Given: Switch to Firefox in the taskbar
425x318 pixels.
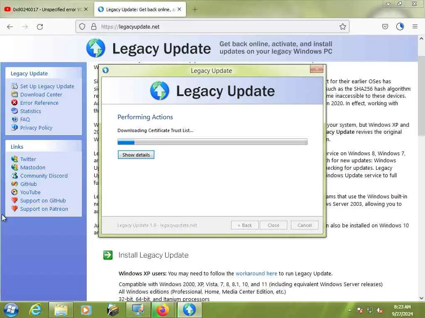Looking at the screenshot, I should [163, 310].
